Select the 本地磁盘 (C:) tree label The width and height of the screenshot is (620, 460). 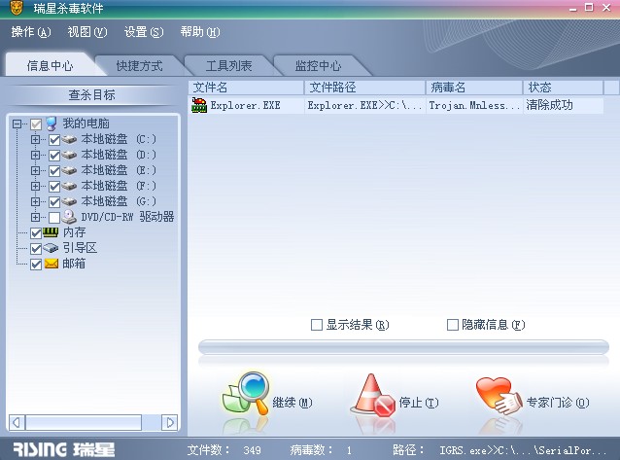(x=119, y=139)
